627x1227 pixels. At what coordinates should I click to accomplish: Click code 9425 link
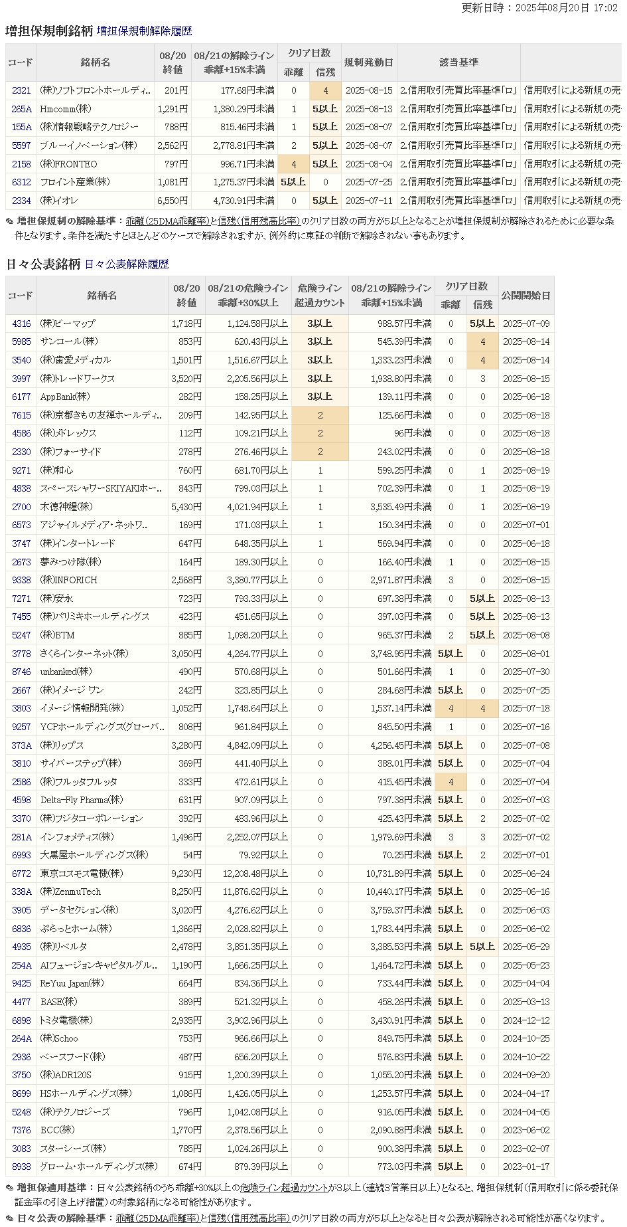tap(21, 983)
